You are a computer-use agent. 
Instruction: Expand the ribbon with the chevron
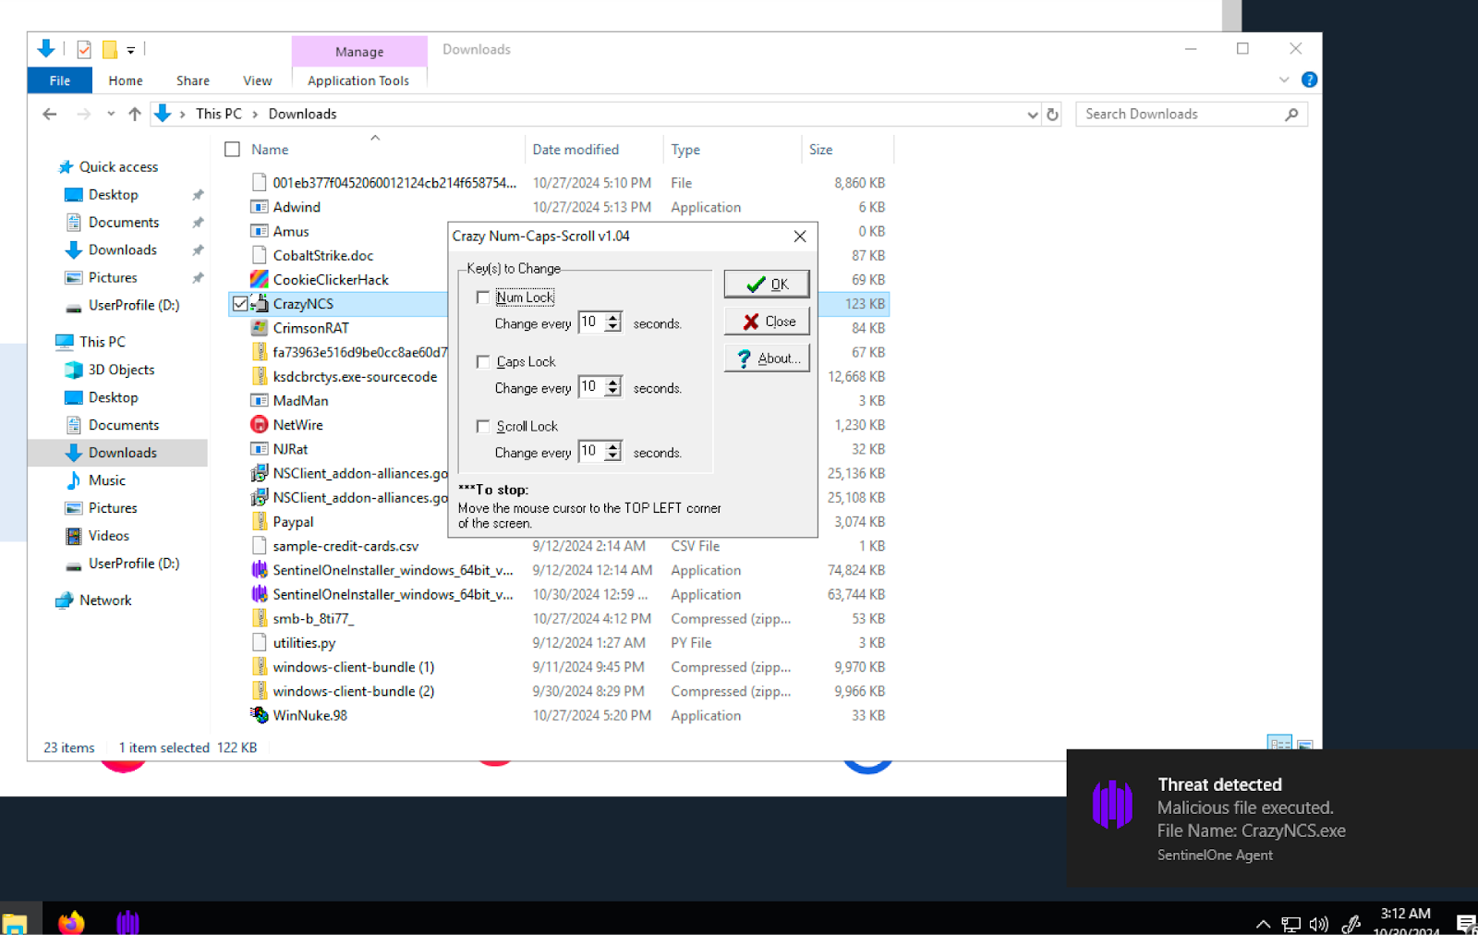[x=1284, y=79]
